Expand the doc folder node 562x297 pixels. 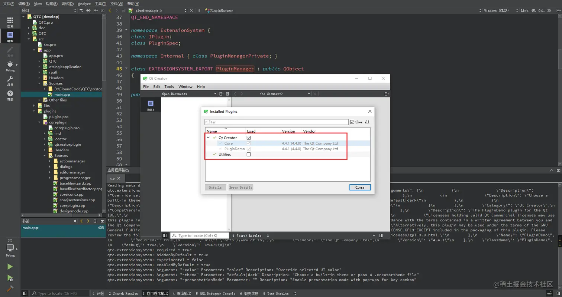tap(29, 28)
